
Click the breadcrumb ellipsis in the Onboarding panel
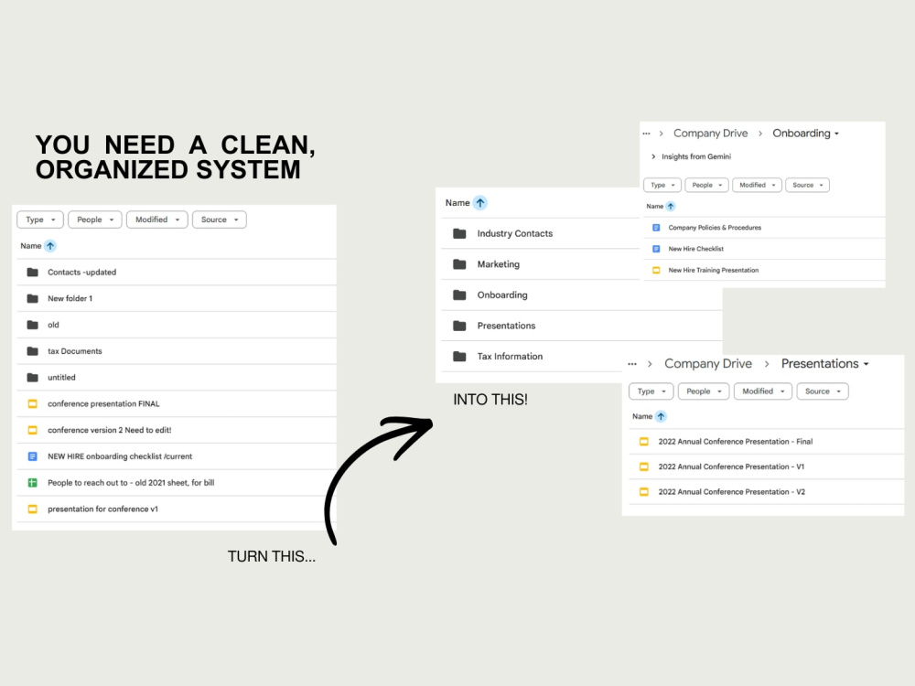[646, 134]
